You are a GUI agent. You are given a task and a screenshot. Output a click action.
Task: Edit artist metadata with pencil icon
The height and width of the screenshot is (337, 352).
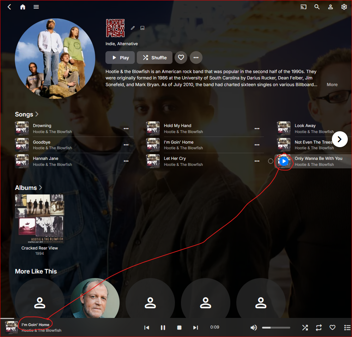(x=133, y=28)
